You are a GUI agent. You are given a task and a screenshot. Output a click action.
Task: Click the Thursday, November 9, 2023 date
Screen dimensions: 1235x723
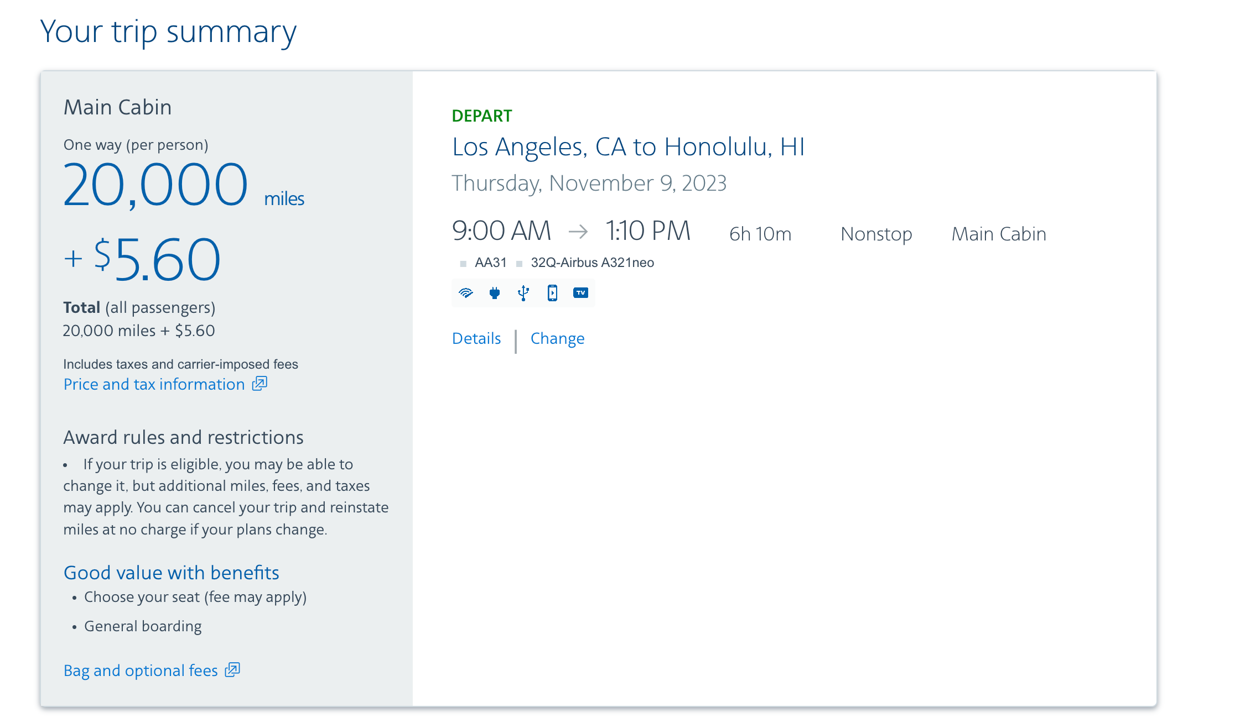pyautogui.click(x=589, y=183)
